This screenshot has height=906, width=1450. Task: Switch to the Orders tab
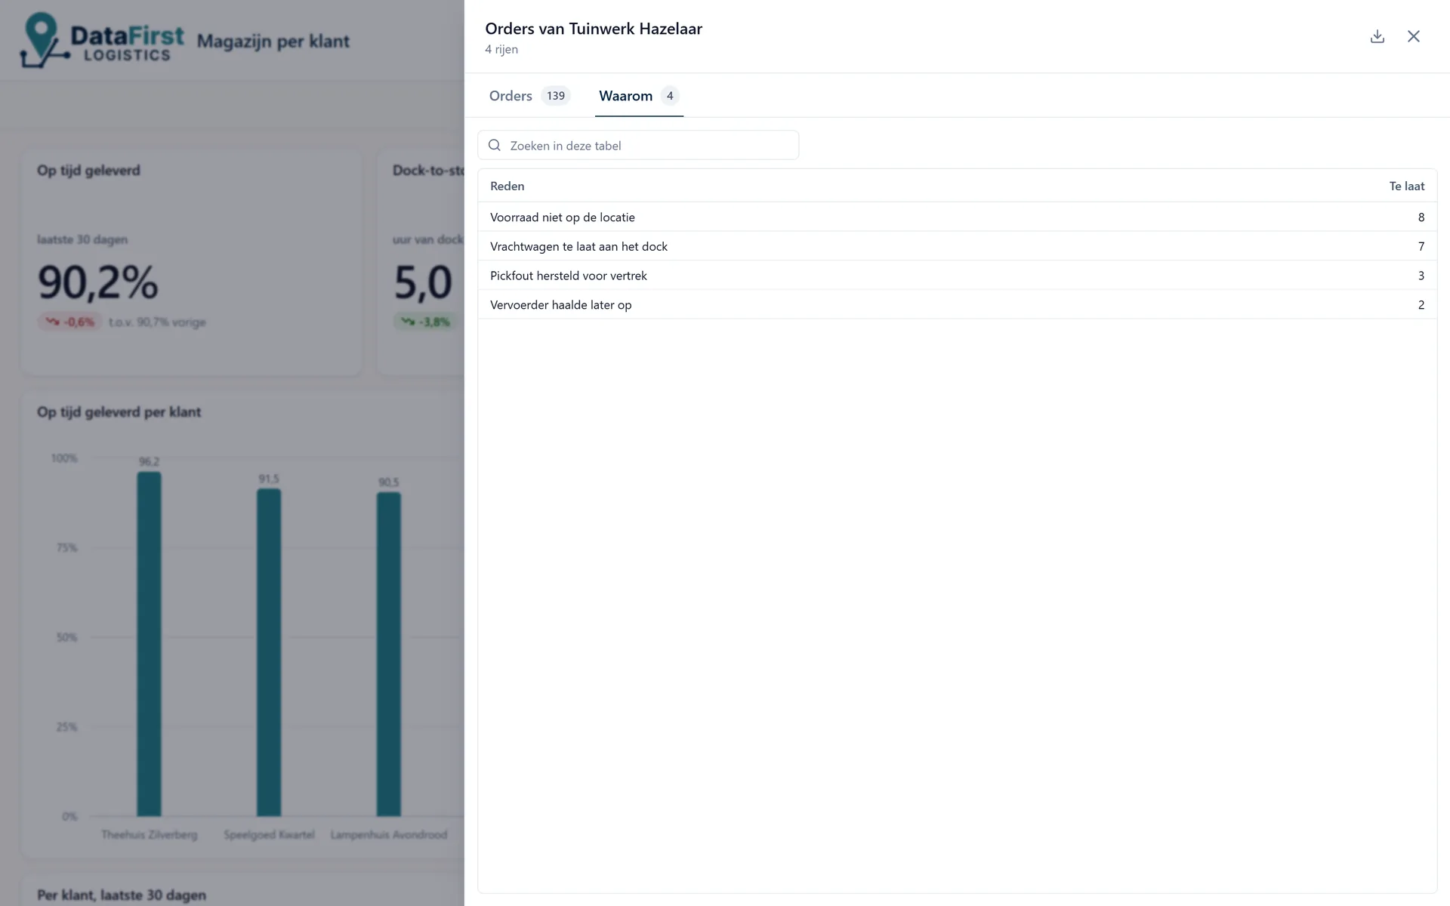(530, 96)
